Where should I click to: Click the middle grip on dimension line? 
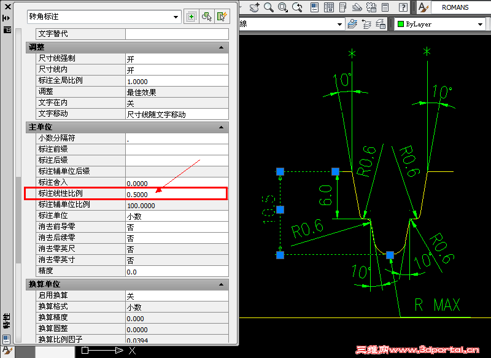tap(280, 209)
